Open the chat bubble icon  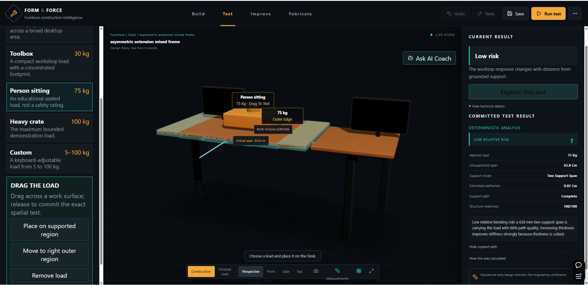pos(579,265)
